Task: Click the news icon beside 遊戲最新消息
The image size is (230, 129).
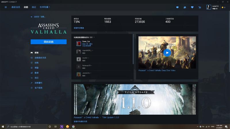Action: point(32,58)
